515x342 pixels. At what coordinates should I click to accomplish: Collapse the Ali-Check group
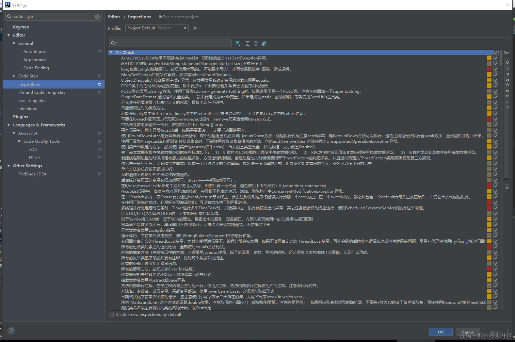click(111, 53)
